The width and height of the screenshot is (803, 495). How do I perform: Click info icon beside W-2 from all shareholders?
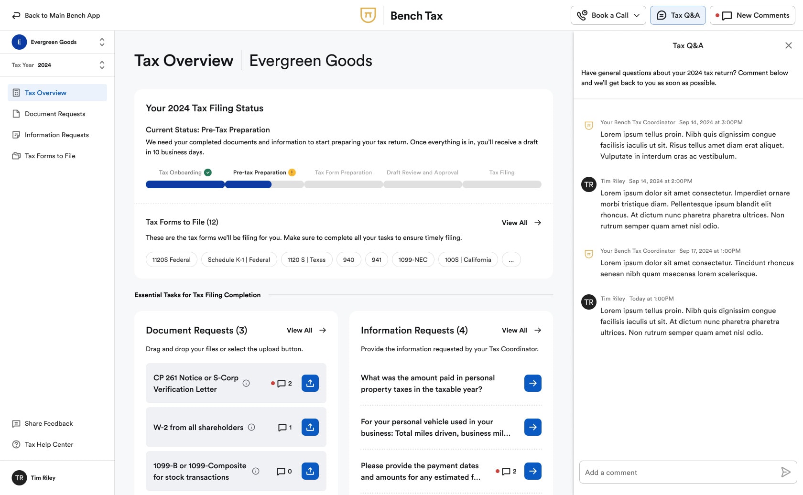point(251,427)
